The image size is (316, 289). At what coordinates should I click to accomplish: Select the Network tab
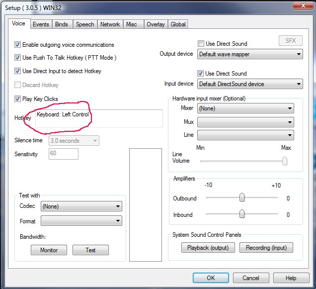pyautogui.click(x=110, y=24)
